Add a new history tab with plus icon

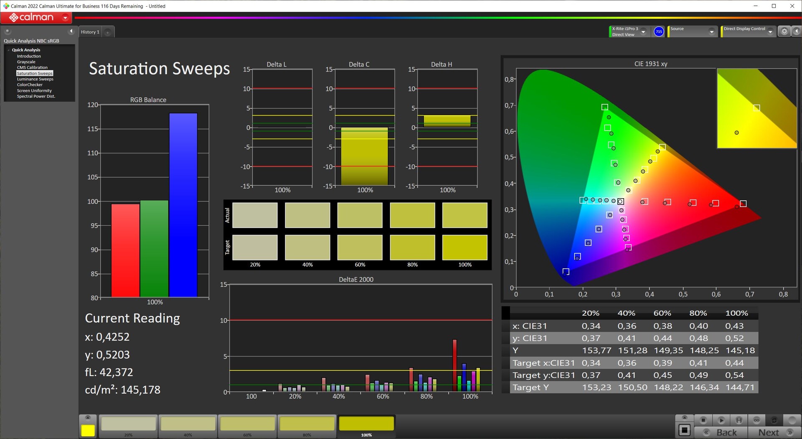tap(108, 32)
